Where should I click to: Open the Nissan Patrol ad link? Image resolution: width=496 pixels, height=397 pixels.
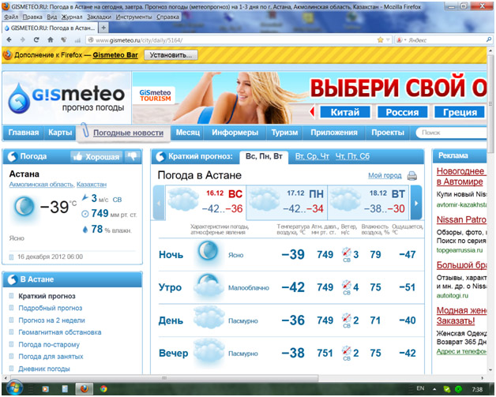tap(461, 219)
